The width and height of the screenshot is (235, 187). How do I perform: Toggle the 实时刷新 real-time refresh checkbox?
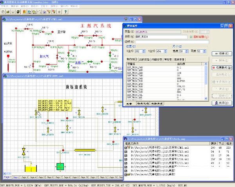point(191,37)
